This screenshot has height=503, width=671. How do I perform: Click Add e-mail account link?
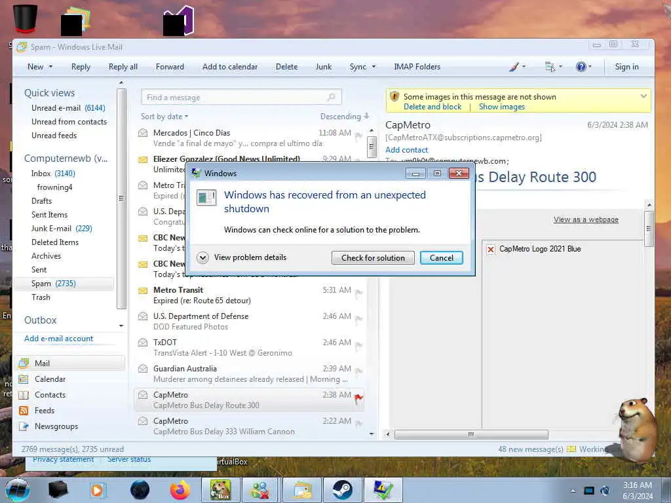[x=58, y=339]
